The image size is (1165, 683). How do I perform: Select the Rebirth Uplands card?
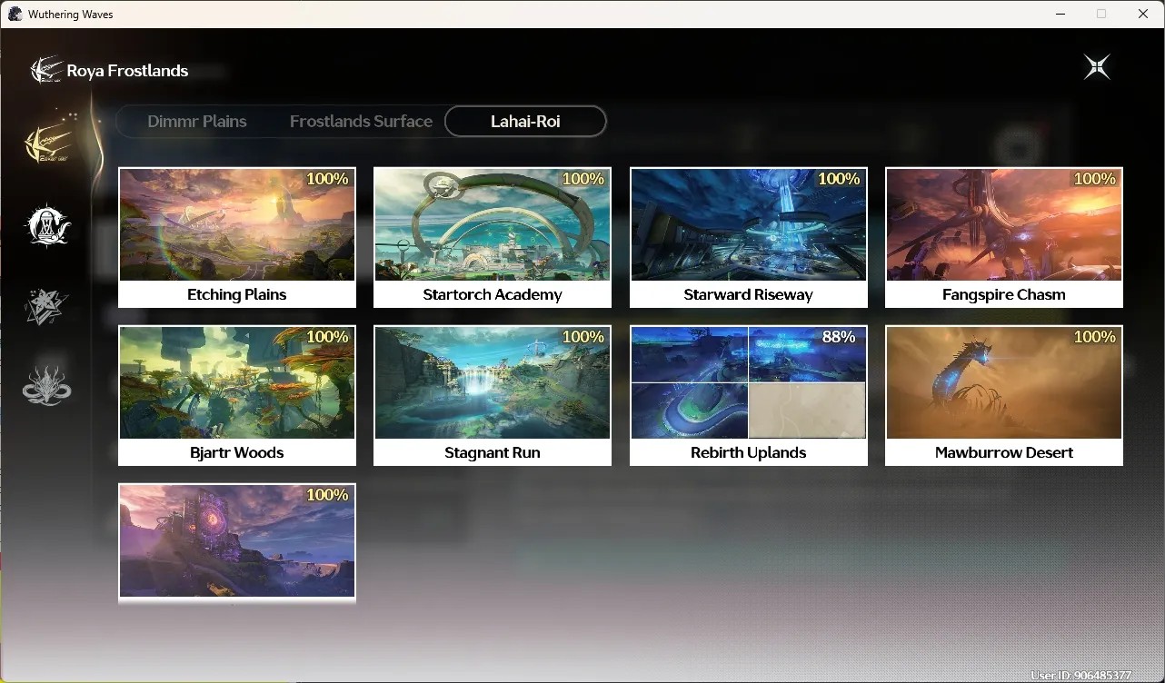pos(749,395)
